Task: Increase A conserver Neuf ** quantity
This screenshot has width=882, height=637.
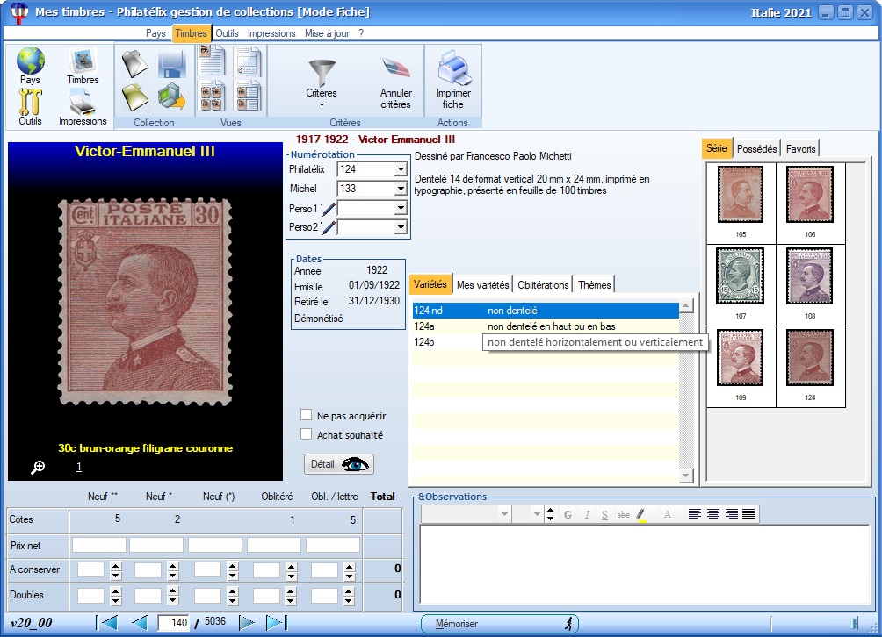Action: pos(116,566)
